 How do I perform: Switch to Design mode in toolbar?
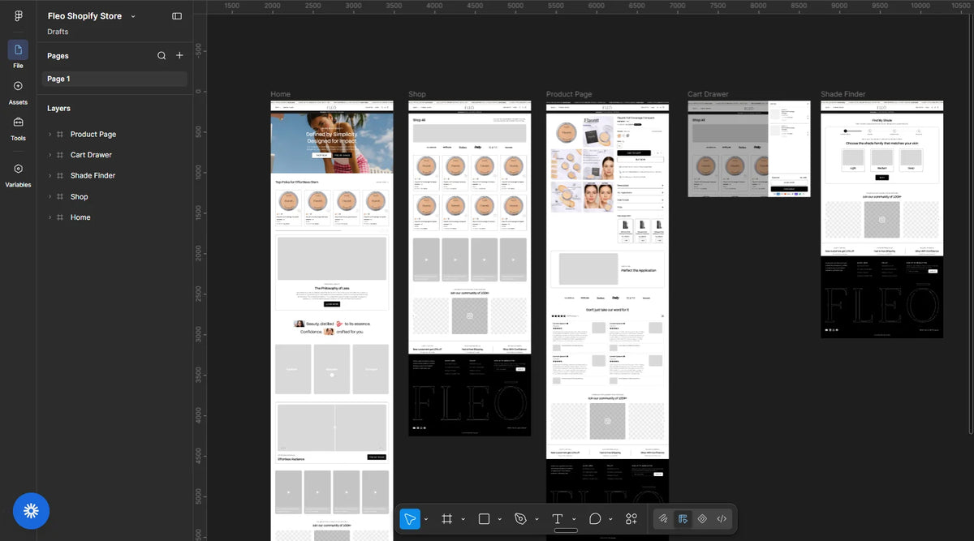(x=683, y=519)
